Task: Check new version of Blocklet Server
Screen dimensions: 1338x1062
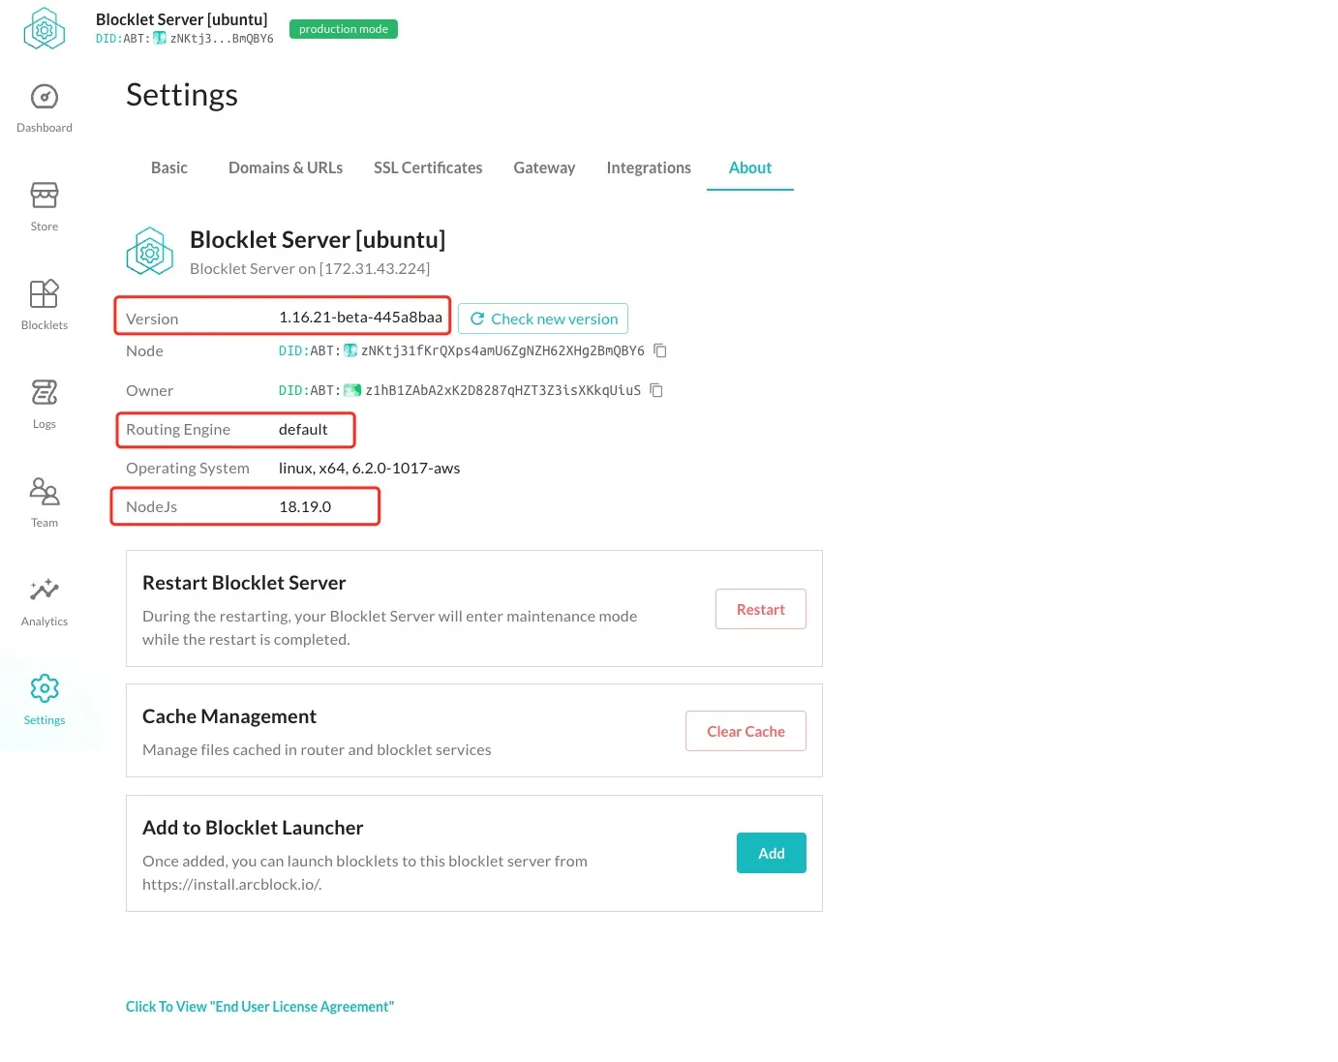Action: coord(543,319)
